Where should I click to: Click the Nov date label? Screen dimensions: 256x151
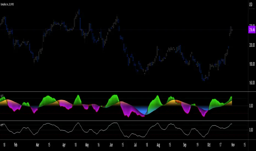(x=233, y=145)
